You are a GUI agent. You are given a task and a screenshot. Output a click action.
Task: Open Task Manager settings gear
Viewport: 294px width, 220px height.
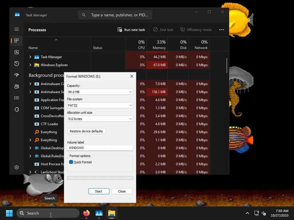point(17,167)
